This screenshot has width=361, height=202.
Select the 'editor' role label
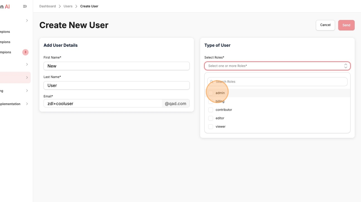pos(220,118)
